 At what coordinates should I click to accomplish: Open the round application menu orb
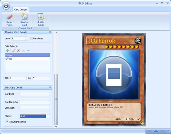pos(6,5)
